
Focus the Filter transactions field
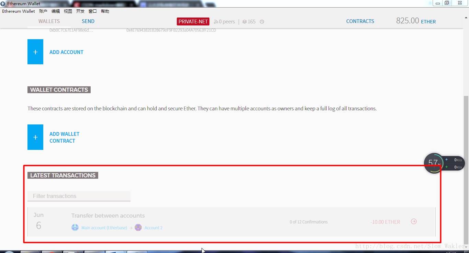pos(79,196)
